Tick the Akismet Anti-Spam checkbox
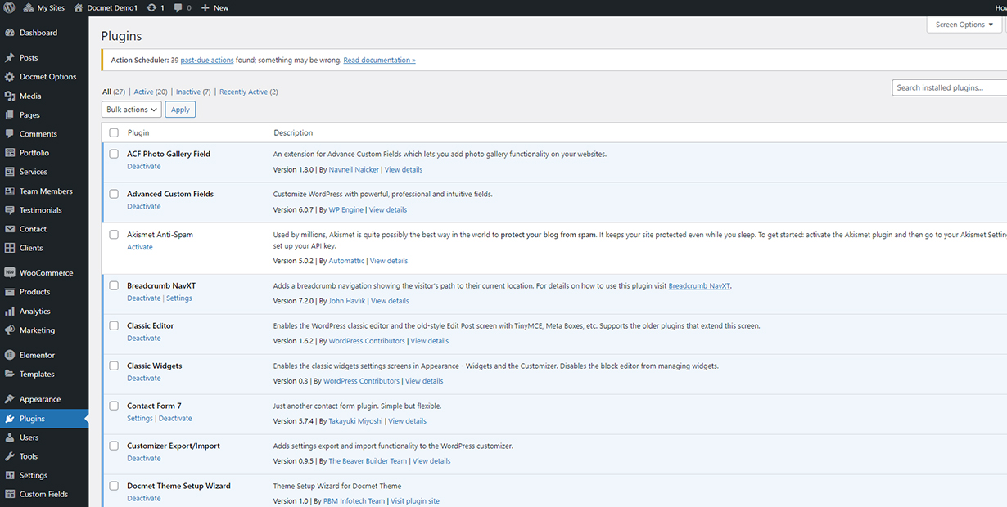Screen dimensions: 1007x507 coord(114,235)
